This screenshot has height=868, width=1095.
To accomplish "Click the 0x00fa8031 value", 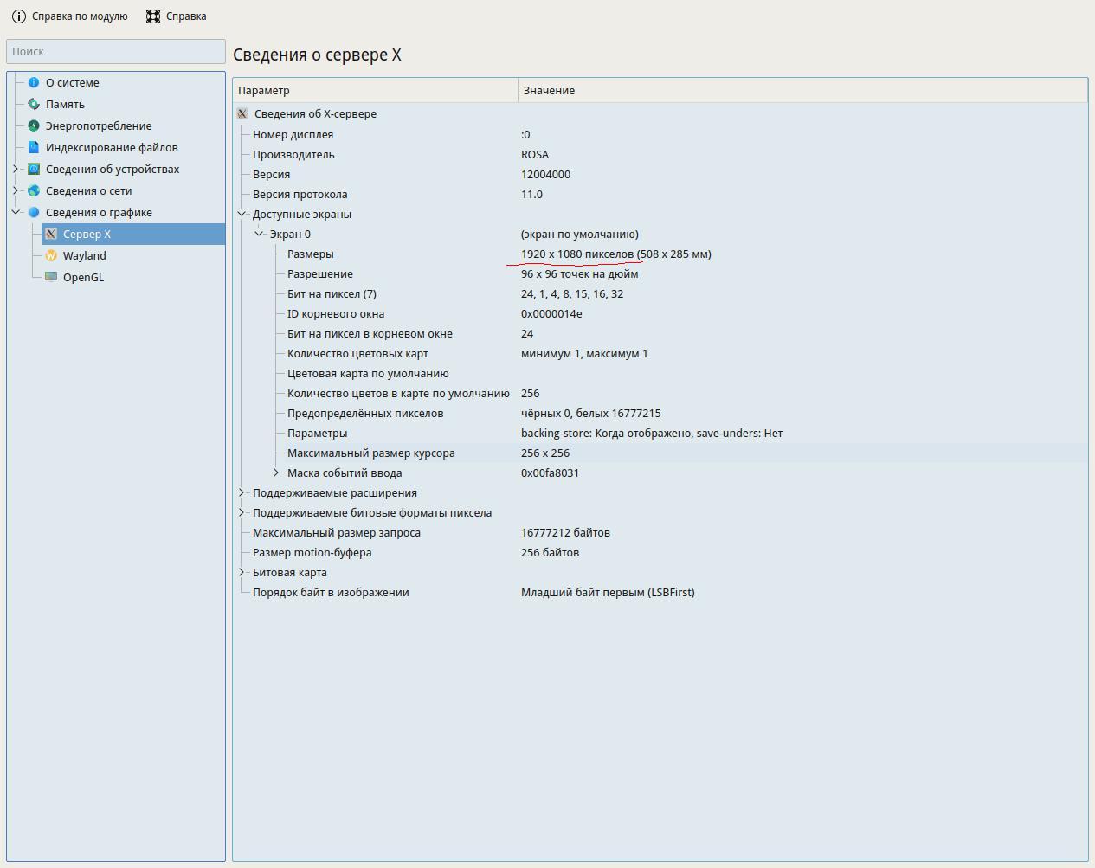I will tap(551, 473).
